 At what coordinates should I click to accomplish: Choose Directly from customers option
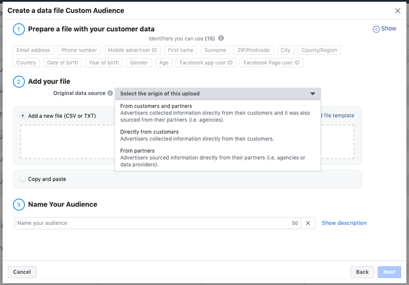tap(218, 135)
